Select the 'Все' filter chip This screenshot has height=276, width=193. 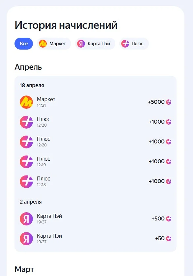tap(24, 44)
